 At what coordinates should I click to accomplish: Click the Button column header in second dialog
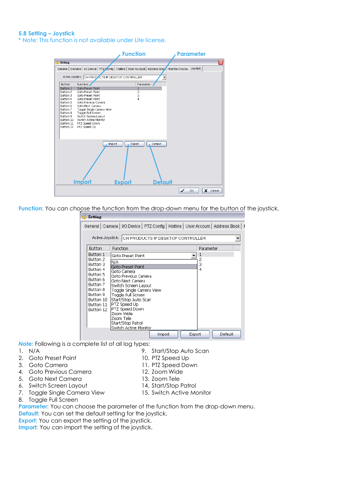click(x=99, y=248)
